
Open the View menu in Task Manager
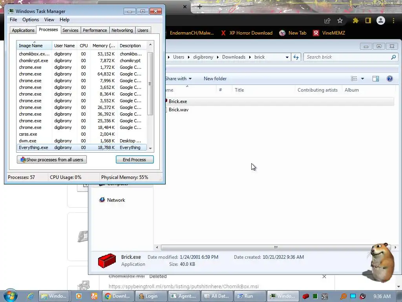[x=49, y=20]
